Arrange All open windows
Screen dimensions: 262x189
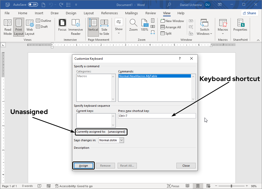[171, 27]
